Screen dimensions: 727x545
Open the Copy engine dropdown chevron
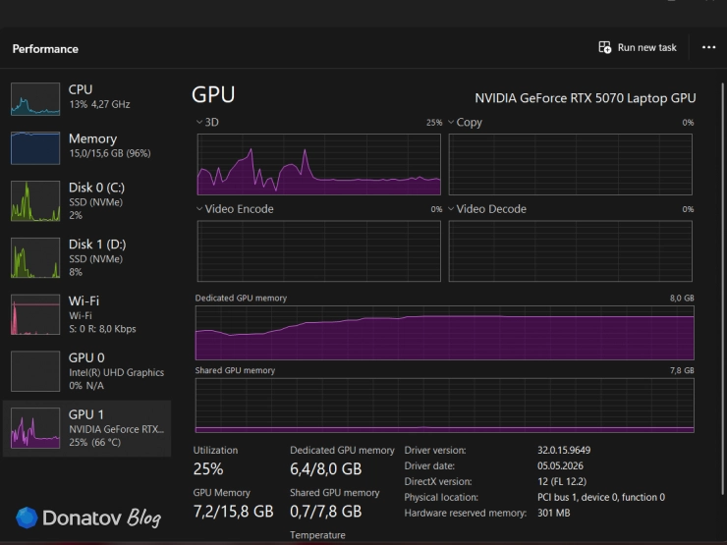click(451, 123)
